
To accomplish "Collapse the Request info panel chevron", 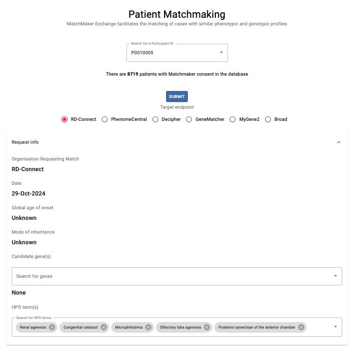I will [x=339, y=142].
